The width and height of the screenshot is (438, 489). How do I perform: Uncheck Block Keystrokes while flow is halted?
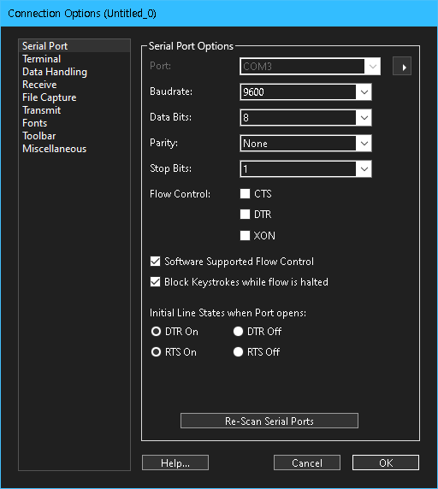pyautogui.click(x=156, y=282)
